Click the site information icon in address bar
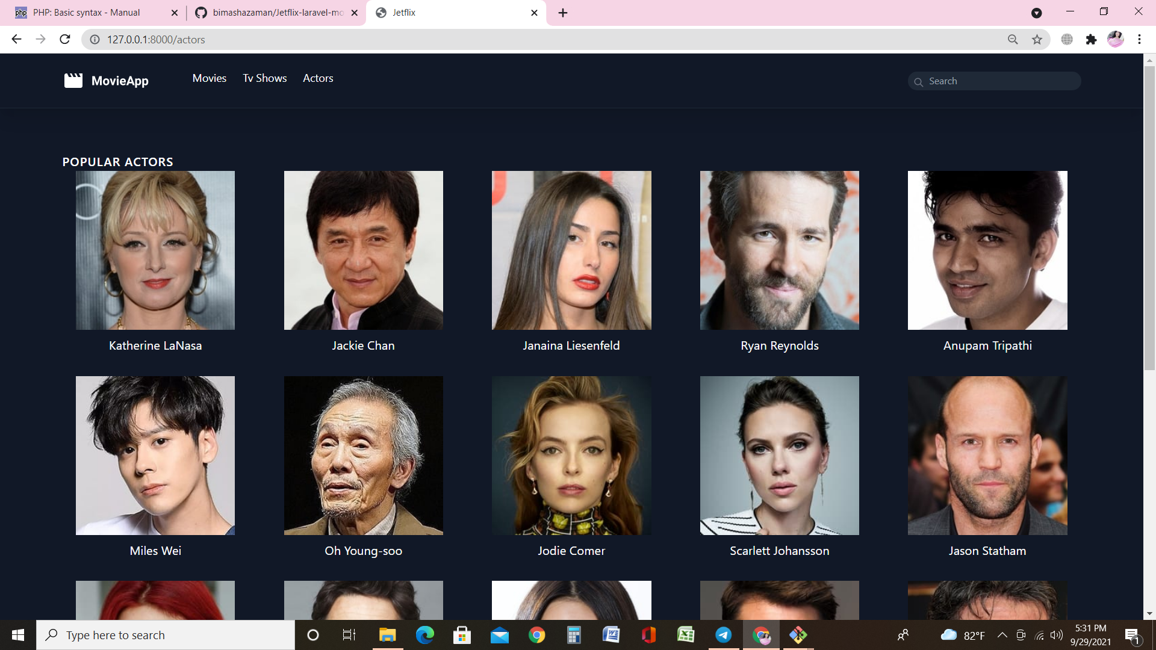The width and height of the screenshot is (1156, 650). [x=95, y=39]
